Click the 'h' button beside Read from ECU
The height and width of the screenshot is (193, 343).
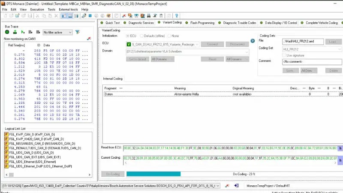pyautogui.click(x=340, y=148)
